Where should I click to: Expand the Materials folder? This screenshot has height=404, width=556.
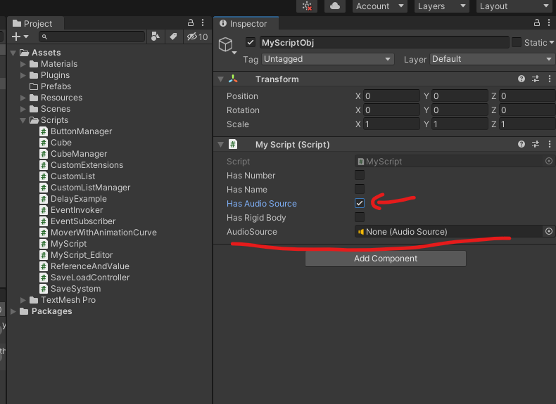[x=23, y=64]
